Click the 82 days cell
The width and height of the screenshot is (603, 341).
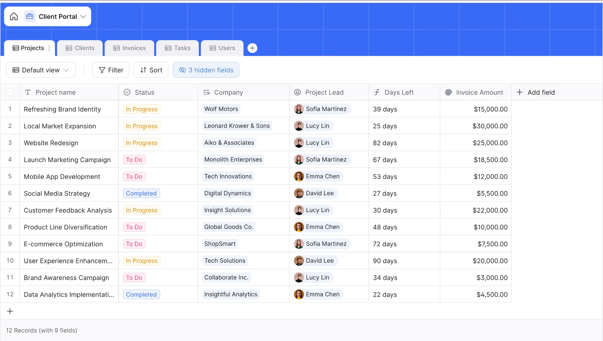405,143
